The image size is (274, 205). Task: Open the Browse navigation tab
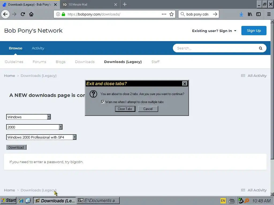[16, 48]
